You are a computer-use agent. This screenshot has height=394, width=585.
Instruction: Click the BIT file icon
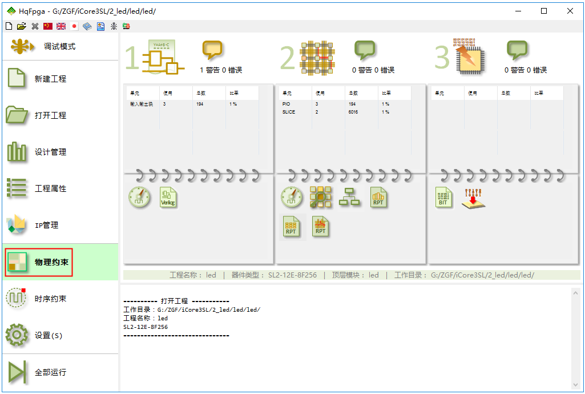pos(443,198)
